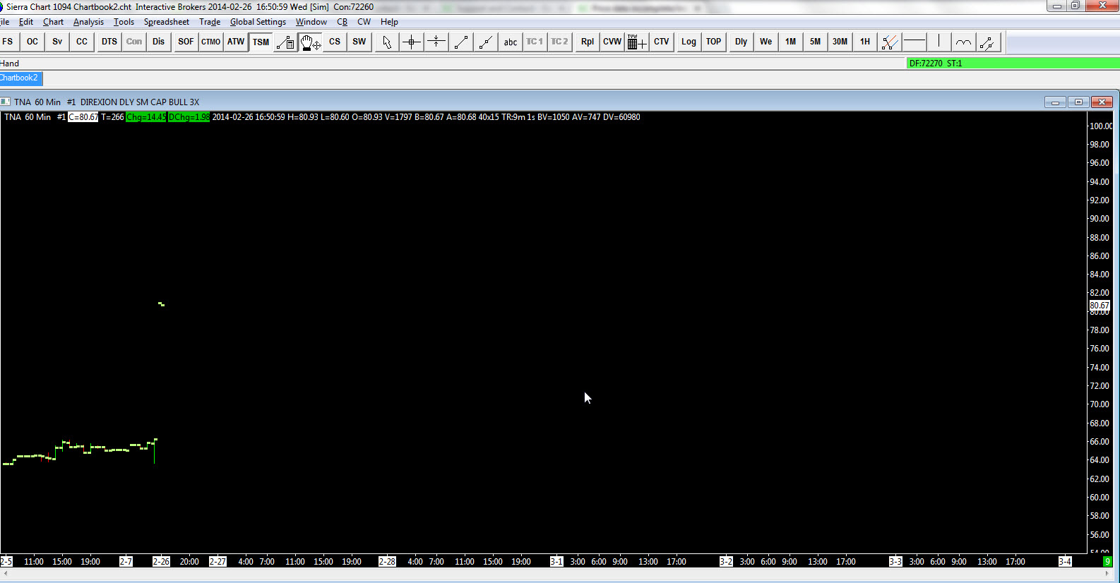The height and width of the screenshot is (583, 1120).
Task: Minimize the TNA 60 Min chart window
Action: click(x=1055, y=102)
